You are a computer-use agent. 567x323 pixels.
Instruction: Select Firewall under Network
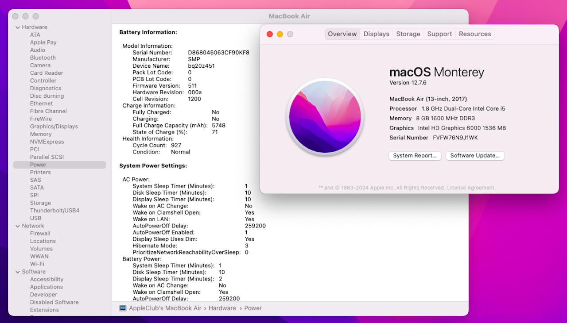pos(40,233)
